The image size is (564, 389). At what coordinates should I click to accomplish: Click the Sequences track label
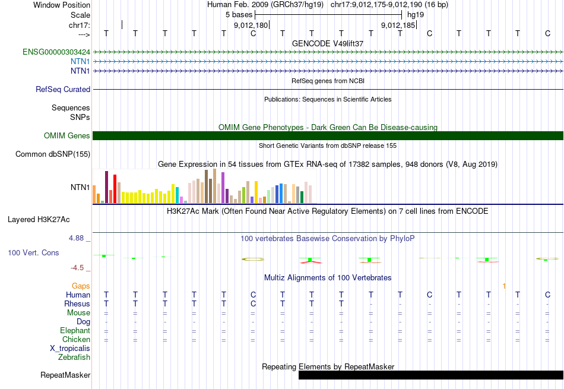point(71,107)
